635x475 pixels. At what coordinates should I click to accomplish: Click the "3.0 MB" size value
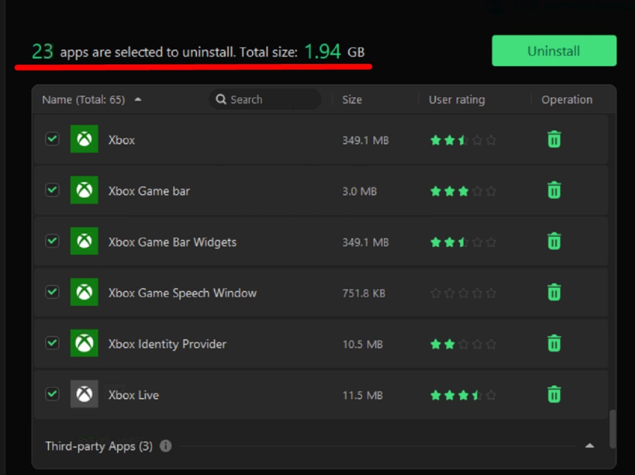[359, 191]
